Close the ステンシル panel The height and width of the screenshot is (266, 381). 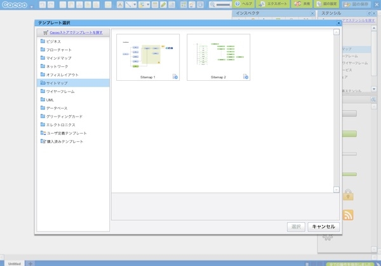tap(374, 13)
